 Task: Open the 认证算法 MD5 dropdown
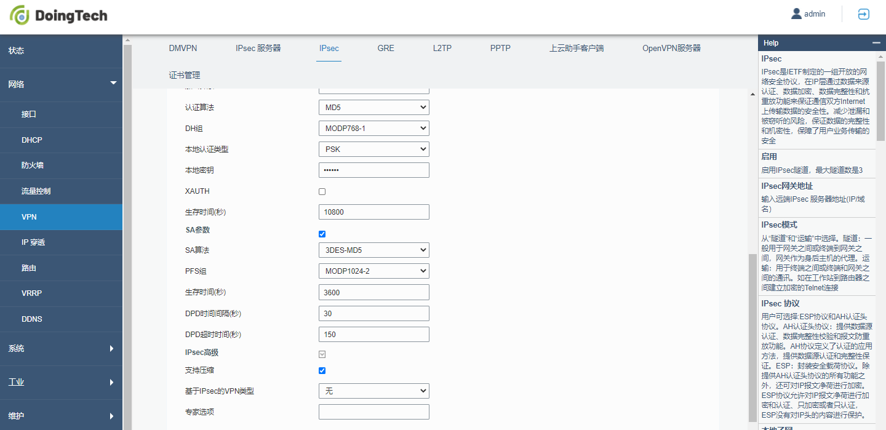(374, 108)
